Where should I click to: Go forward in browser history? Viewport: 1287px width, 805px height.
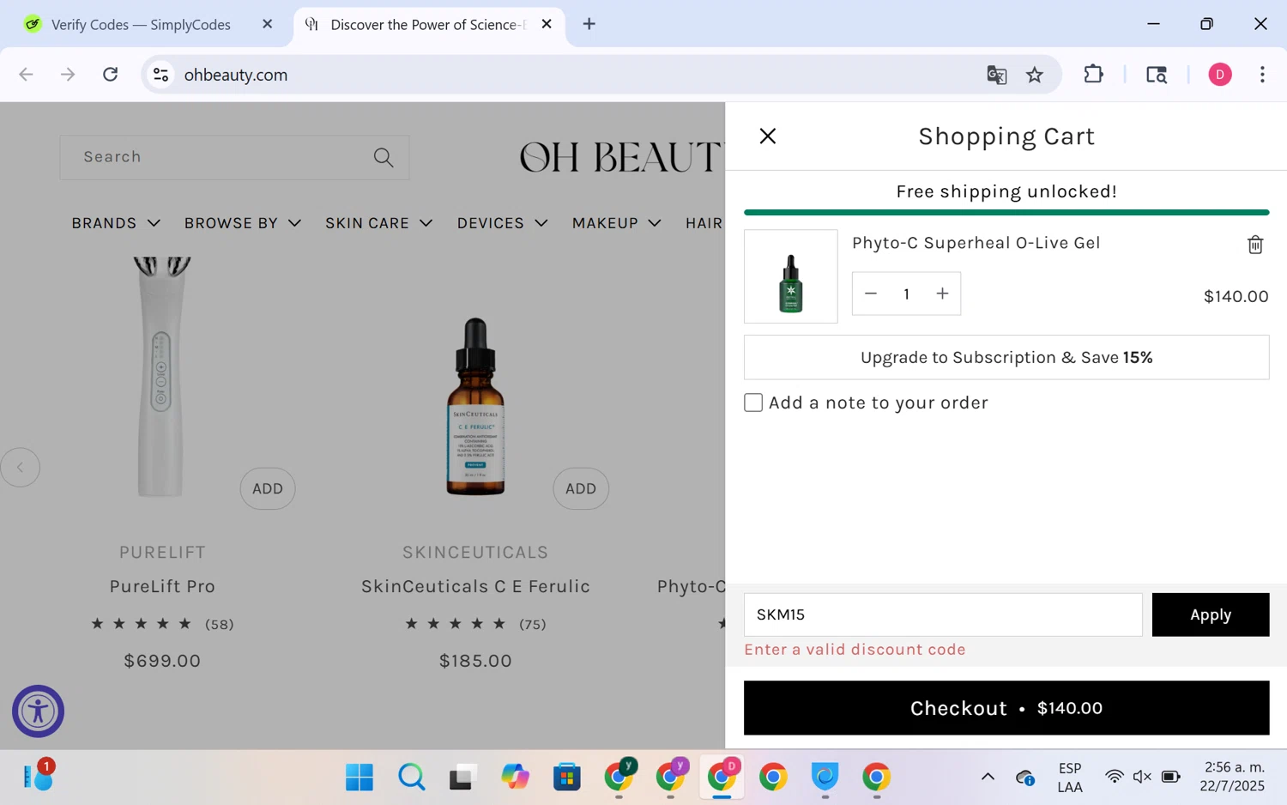pos(68,75)
